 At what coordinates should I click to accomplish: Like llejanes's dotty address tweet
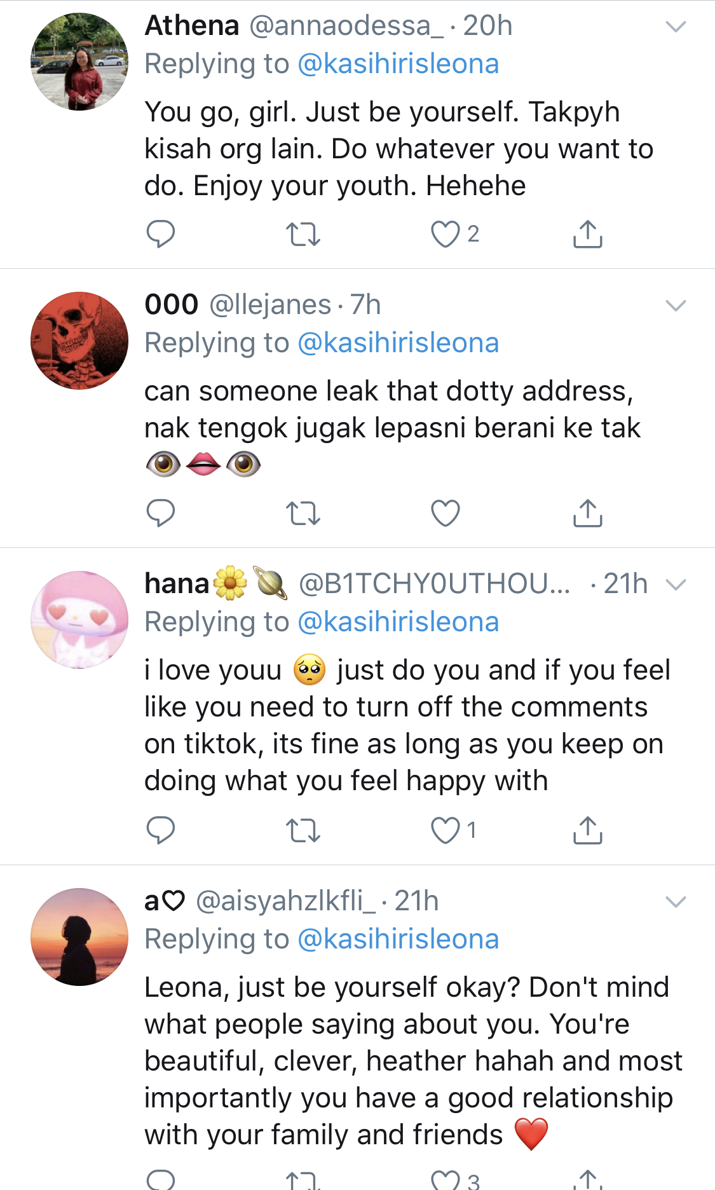446,513
